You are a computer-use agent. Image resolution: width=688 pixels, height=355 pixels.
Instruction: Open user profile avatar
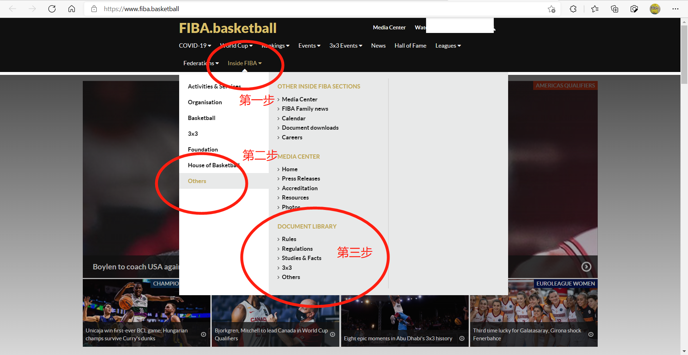point(655,9)
